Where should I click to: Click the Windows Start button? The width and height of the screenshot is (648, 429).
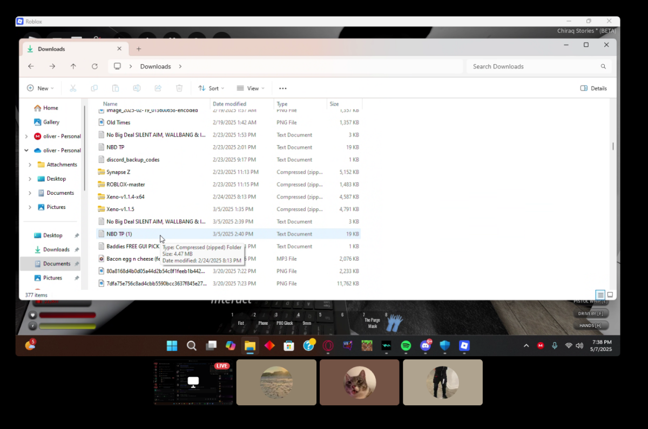tap(172, 345)
